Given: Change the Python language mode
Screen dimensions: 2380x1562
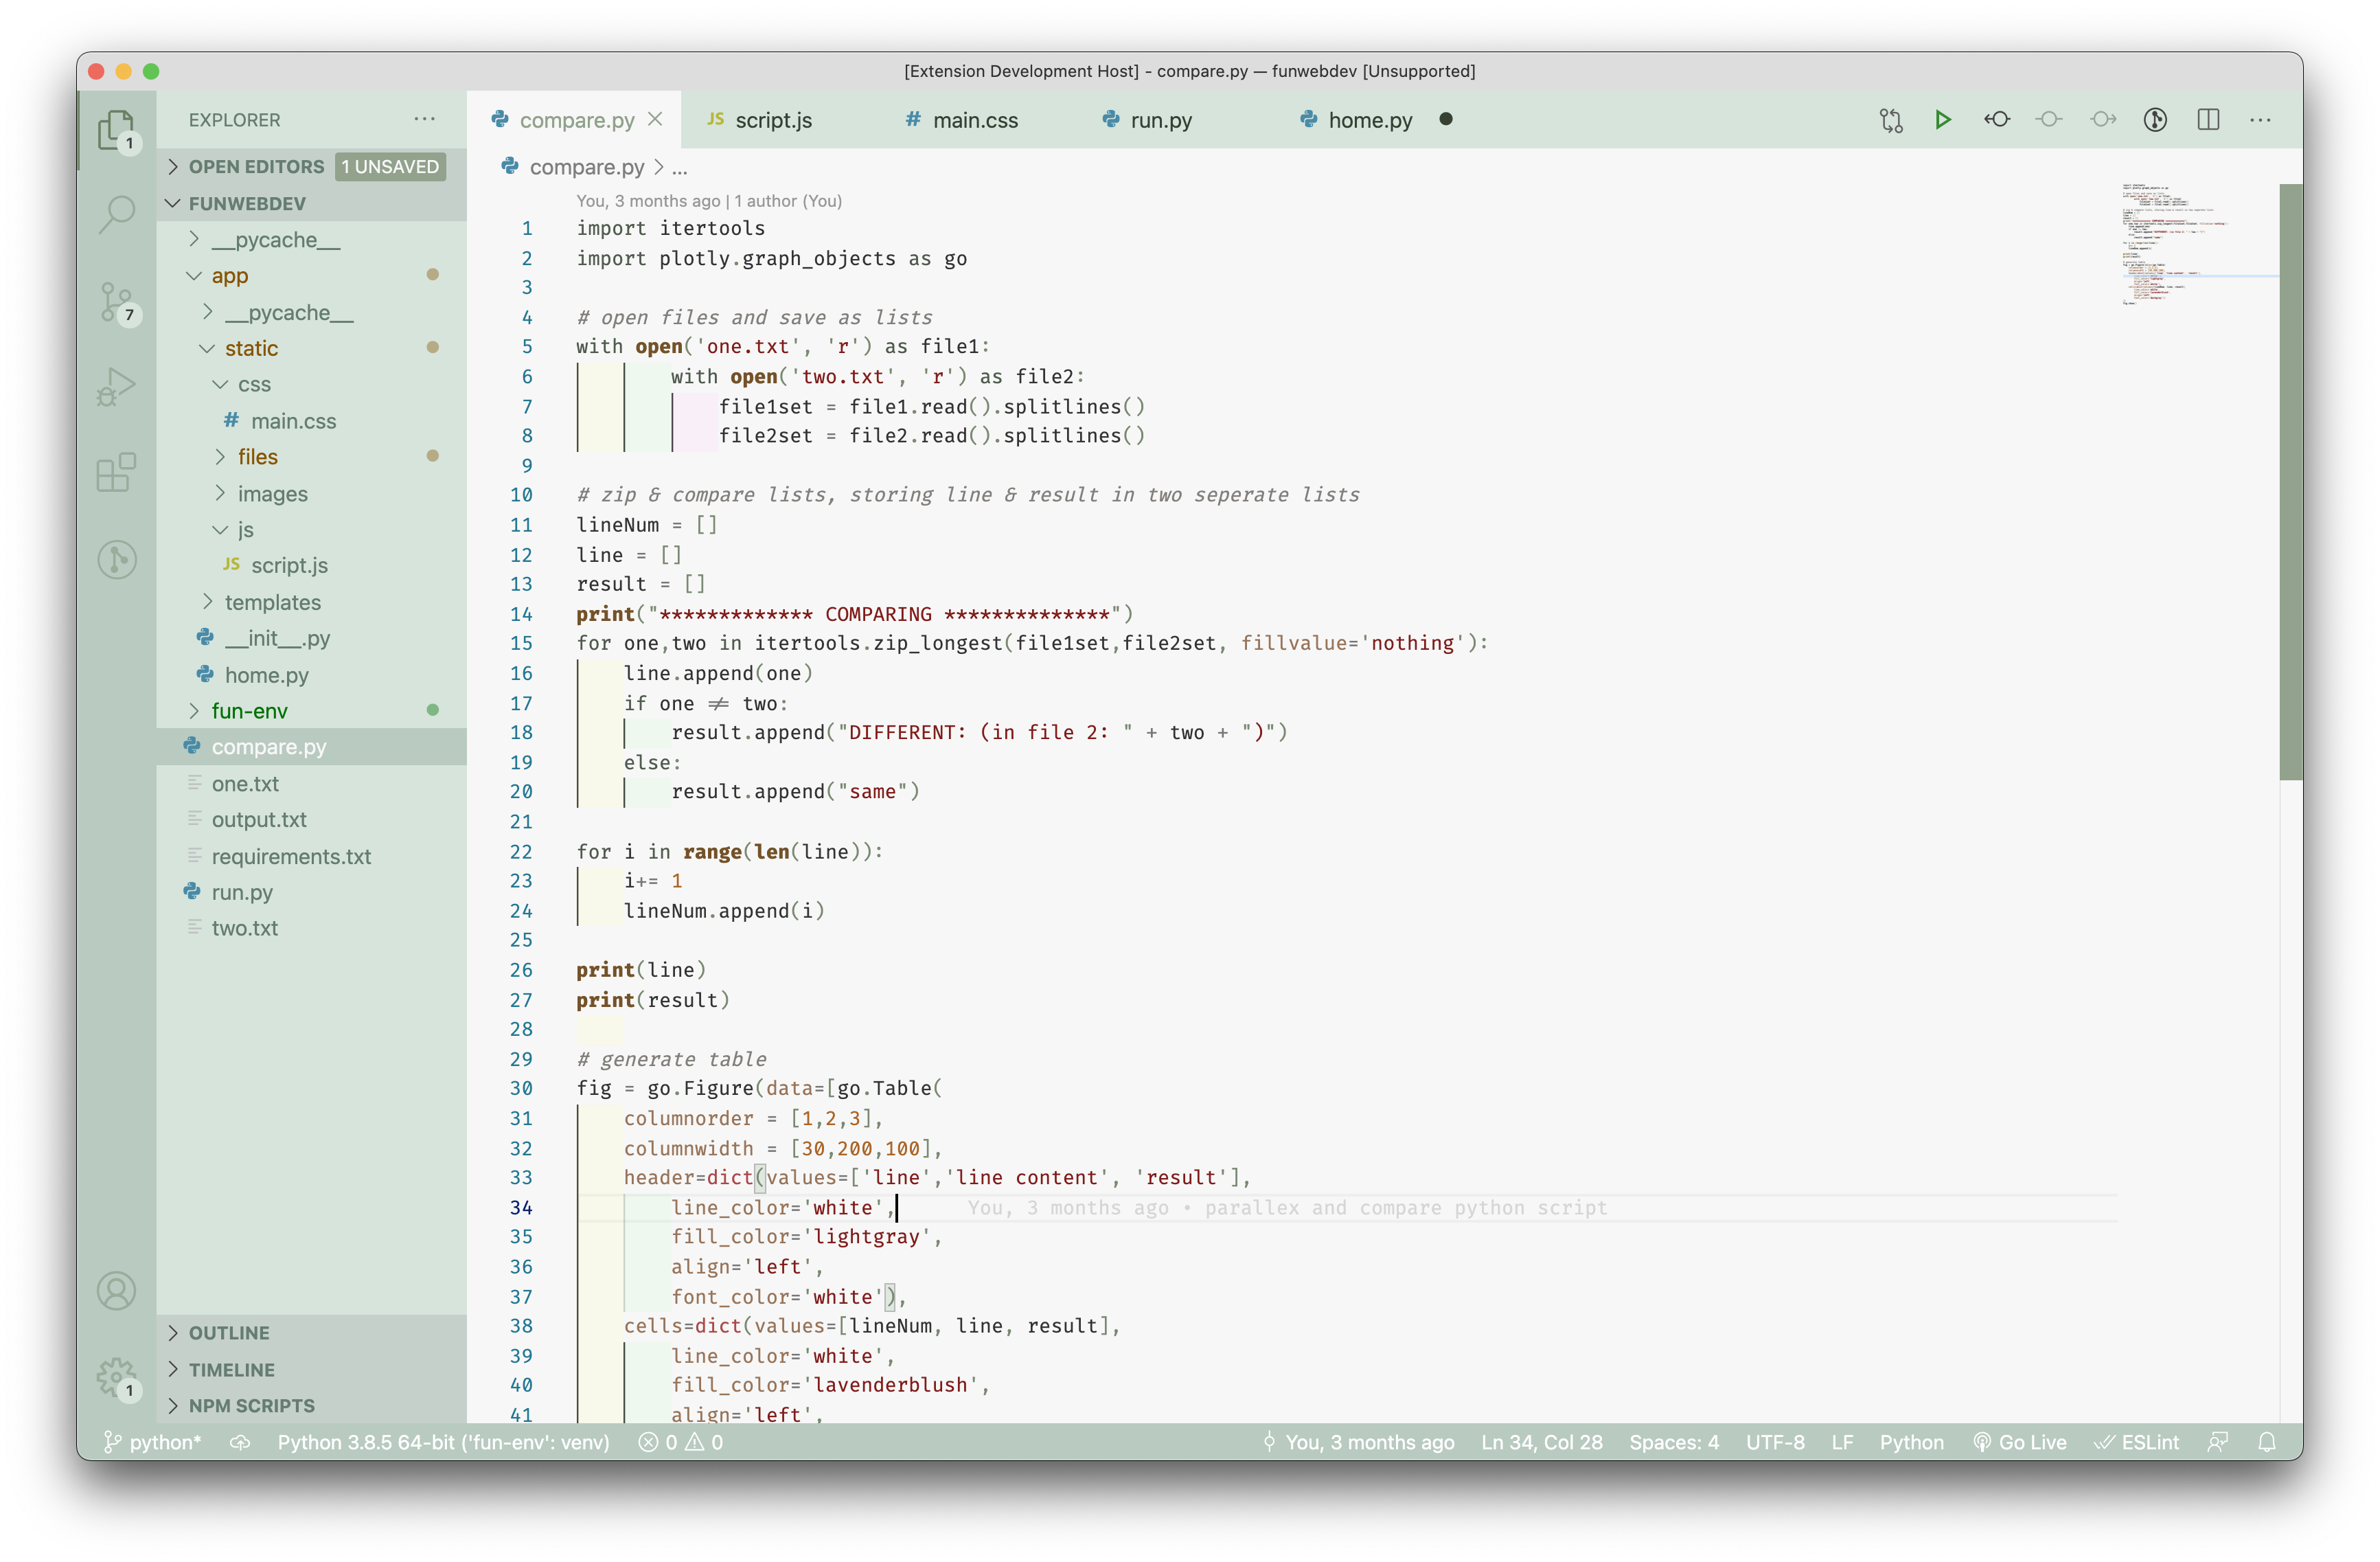Looking at the screenshot, I should click(x=1911, y=1442).
